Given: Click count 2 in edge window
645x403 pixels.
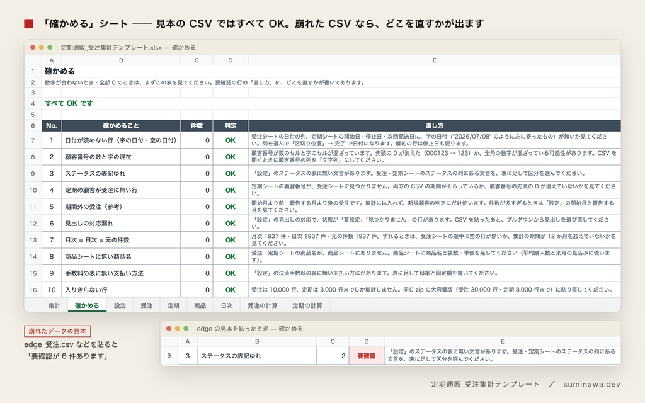Looking at the screenshot, I should click(333, 356).
